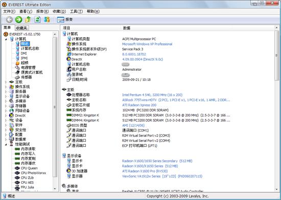281x200 pixels.
Task: Open the 文件(F) menu
Action: (x=9, y=11)
